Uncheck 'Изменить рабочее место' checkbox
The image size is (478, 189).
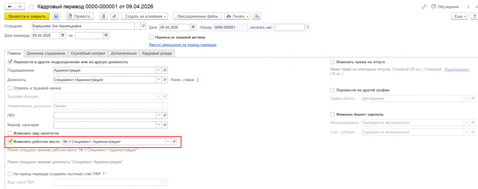[x=10, y=142]
